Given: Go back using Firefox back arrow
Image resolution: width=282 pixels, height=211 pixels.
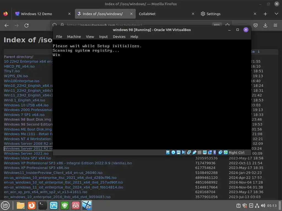Looking at the screenshot, I should [x=7, y=26].
